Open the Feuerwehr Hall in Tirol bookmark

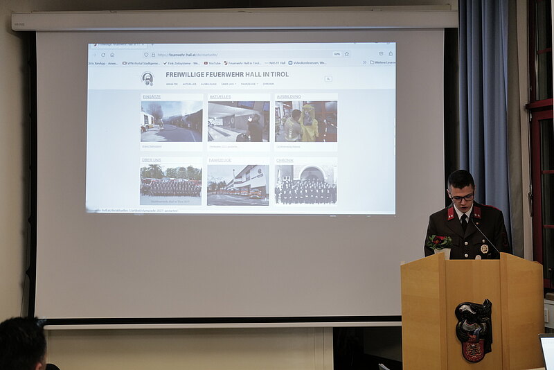(242, 63)
